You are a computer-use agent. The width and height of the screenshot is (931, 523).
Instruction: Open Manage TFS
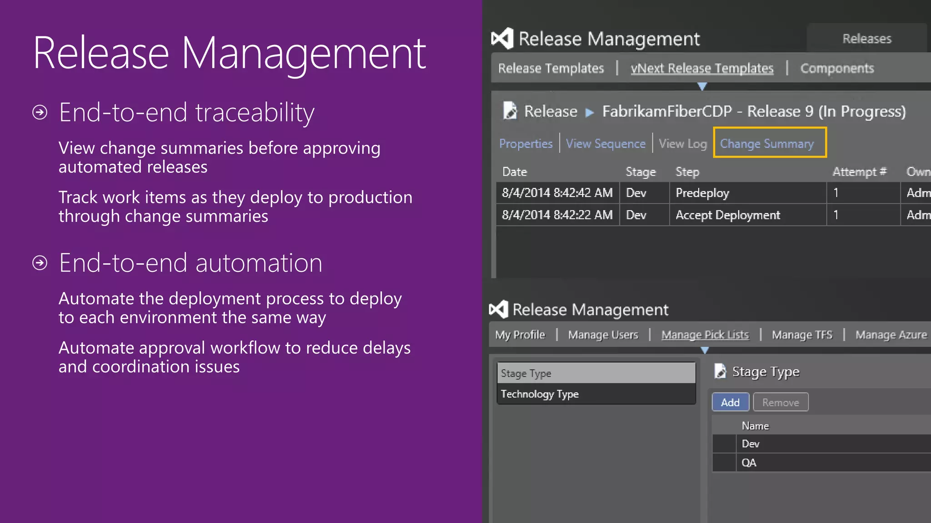coord(802,335)
